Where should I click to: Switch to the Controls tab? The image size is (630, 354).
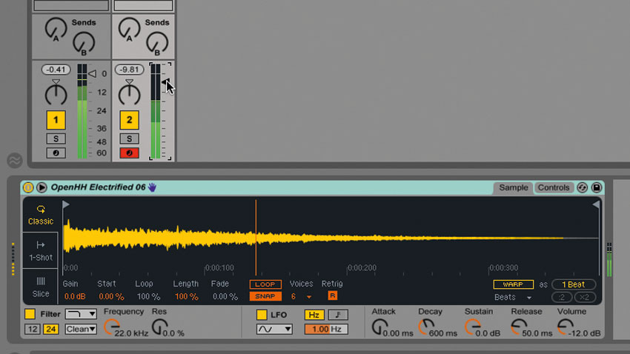553,187
